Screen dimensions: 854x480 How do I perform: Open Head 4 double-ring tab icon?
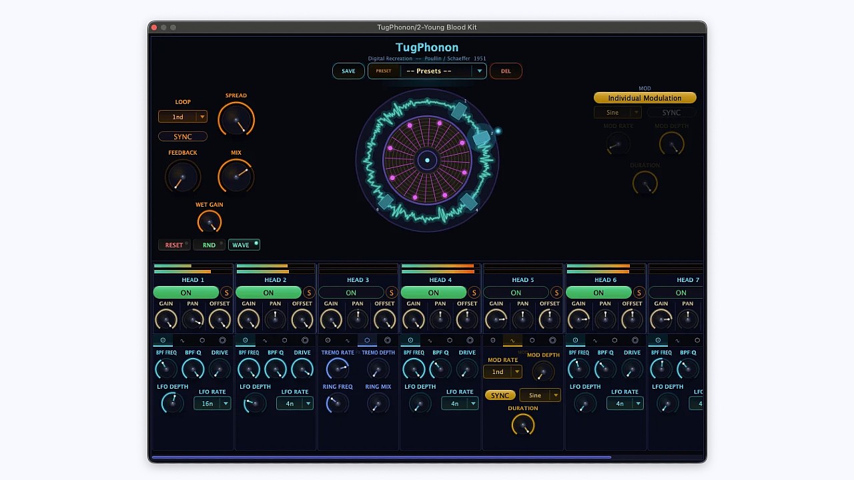(470, 341)
